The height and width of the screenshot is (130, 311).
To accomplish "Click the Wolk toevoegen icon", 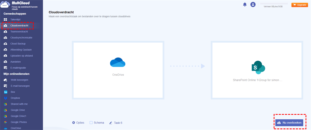I will 5,80.
